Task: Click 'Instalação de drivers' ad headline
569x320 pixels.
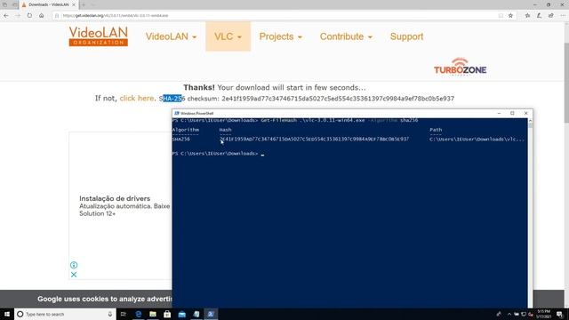Action: click(115, 198)
